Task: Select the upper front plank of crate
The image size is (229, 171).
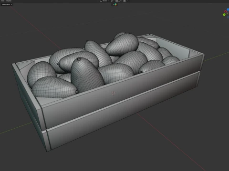Action: pos(123,92)
